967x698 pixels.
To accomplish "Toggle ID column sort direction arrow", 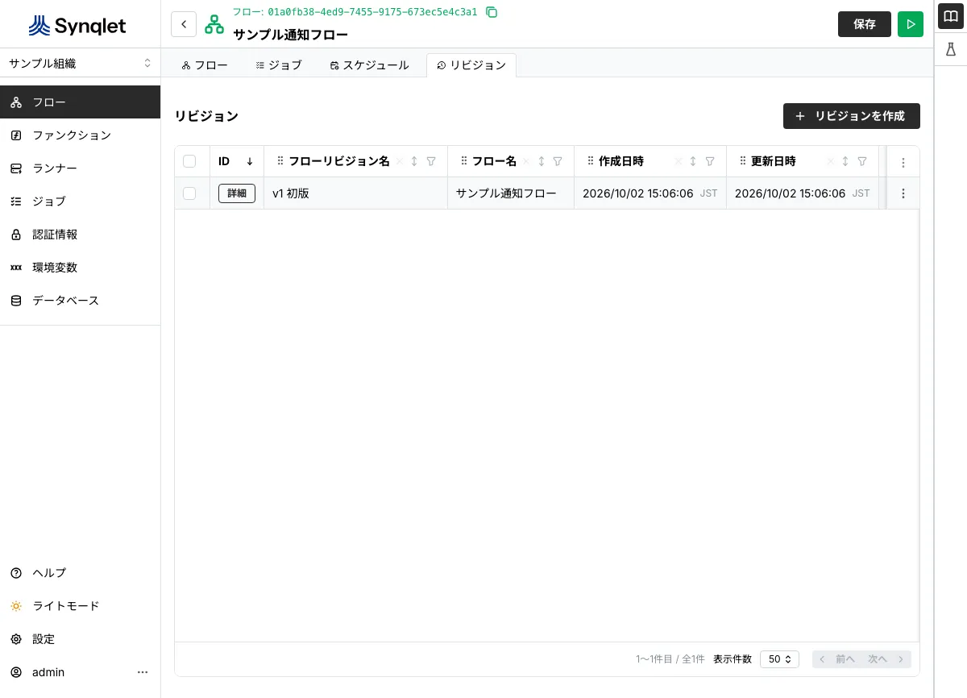I will tap(250, 161).
